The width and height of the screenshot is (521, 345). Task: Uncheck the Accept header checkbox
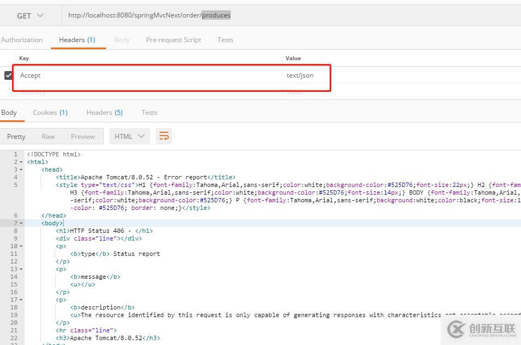pos(9,75)
